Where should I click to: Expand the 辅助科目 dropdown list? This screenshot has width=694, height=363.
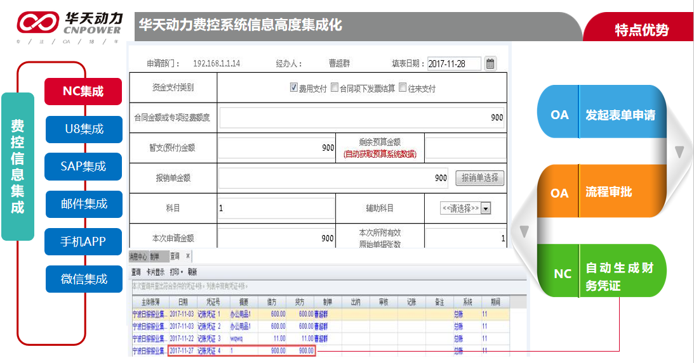click(x=486, y=208)
